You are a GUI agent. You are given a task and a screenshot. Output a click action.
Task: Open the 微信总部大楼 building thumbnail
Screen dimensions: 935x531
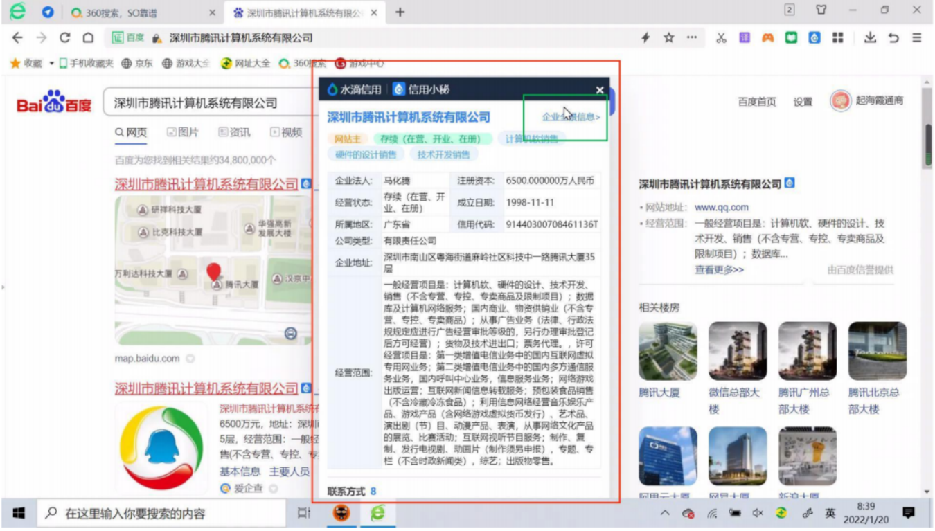tap(738, 351)
